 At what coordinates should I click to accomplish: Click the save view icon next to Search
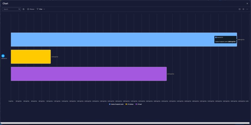click(x=24, y=9)
